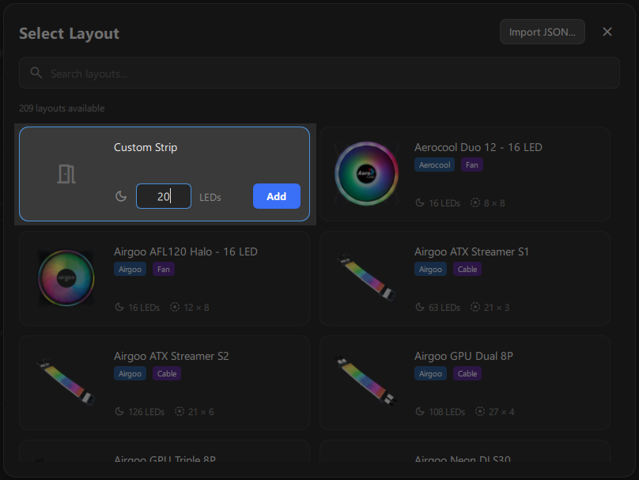Click the LED icon next to 126 LEDs
This screenshot has height=480, width=639.
point(119,411)
